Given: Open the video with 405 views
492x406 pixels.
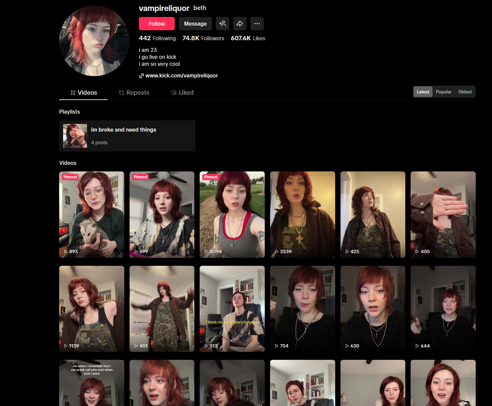Looking at the screenshot, I should (x=443, y=215).
